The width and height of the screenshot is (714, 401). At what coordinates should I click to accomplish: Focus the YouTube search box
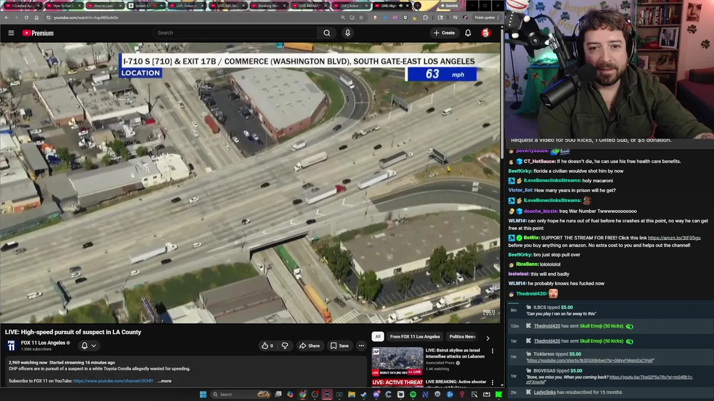[x=236, y=33]
